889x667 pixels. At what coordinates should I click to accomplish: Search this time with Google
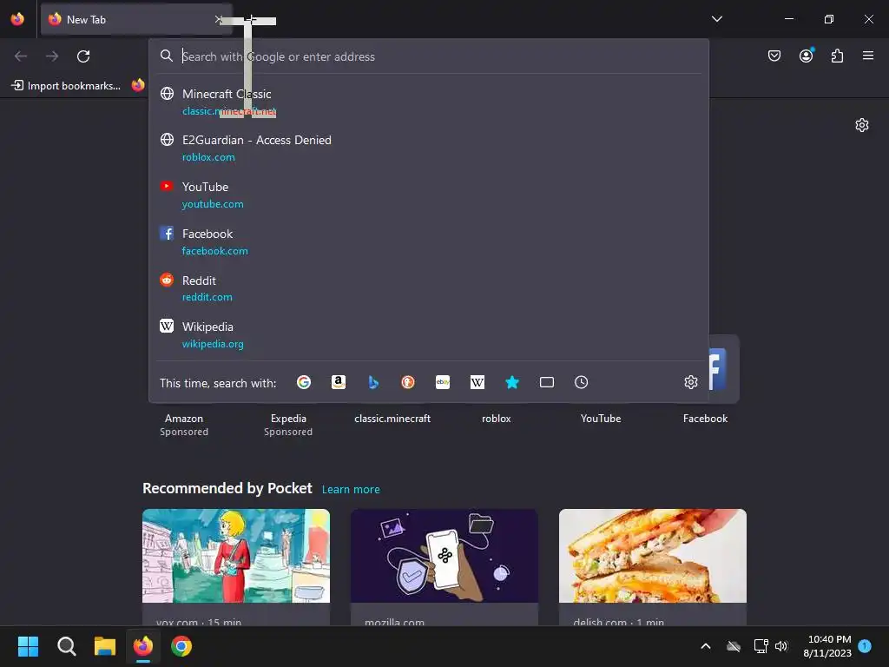(x=304, y=382)
